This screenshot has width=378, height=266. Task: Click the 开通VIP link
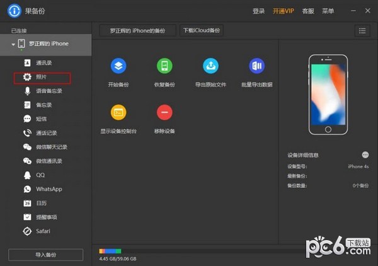[283, 11]
